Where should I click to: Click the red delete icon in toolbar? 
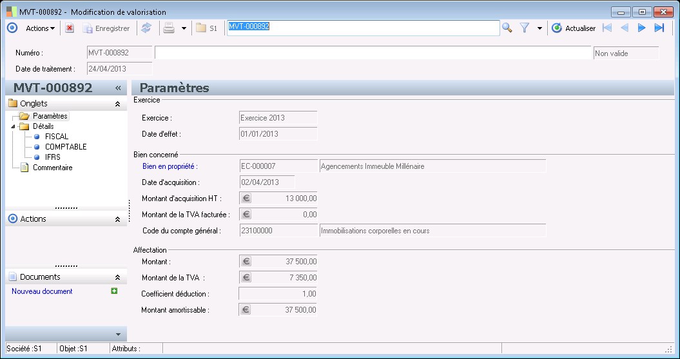70,28
